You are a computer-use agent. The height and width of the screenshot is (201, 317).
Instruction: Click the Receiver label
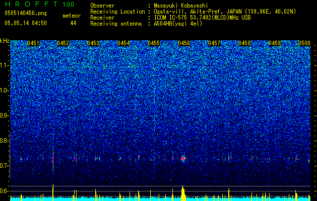click(x=102, y=18)
